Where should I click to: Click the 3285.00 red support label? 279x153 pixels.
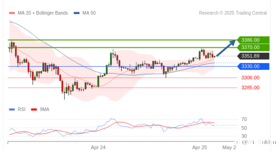coord(250,87)
